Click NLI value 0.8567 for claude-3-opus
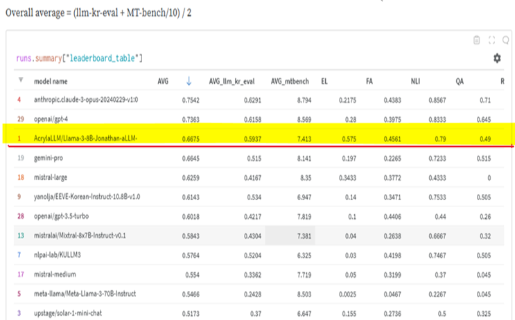The image size is (515, 320). (437, 100)
